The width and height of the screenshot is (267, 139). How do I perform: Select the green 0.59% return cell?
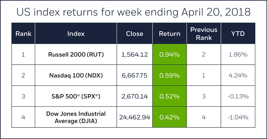pos(170,75)
